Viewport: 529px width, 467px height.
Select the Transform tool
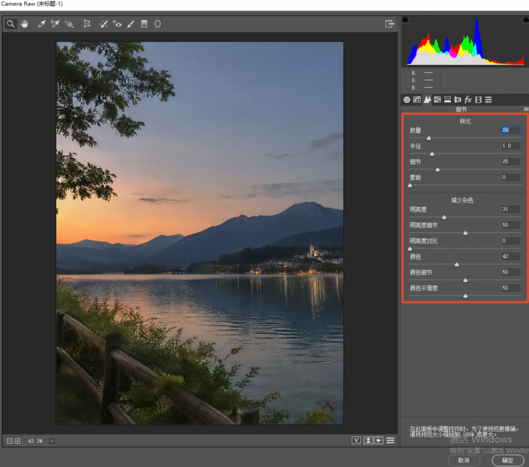pyautogui.click(x=87, y=24)
